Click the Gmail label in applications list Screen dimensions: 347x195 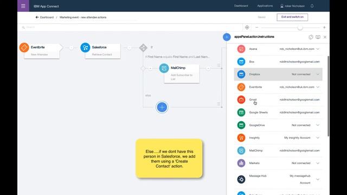pyautogui.click(x=253, y=100)
